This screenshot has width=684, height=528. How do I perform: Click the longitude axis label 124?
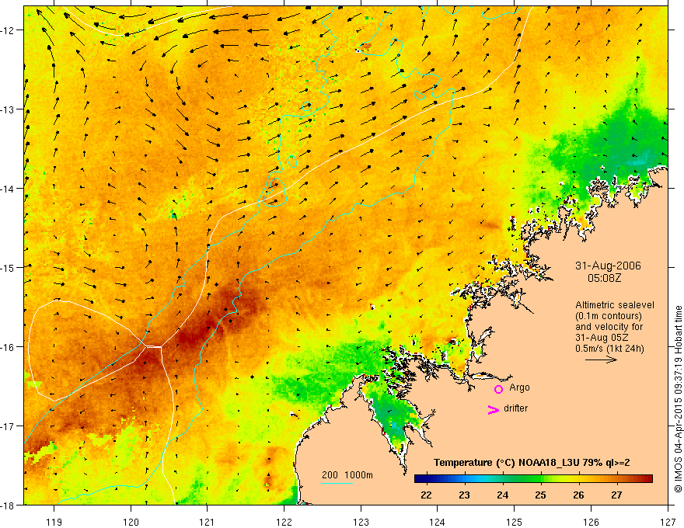point(438,522)
